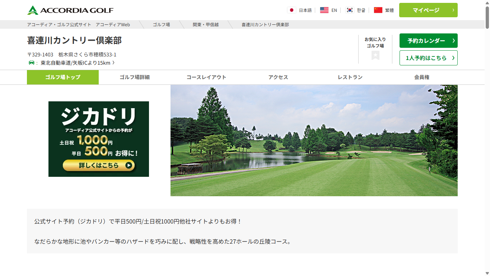Screen dimensions: 490x276
Task: Click the page vertical scrollbar thumb
Action: pyautogui.click(x=487, y=17)
